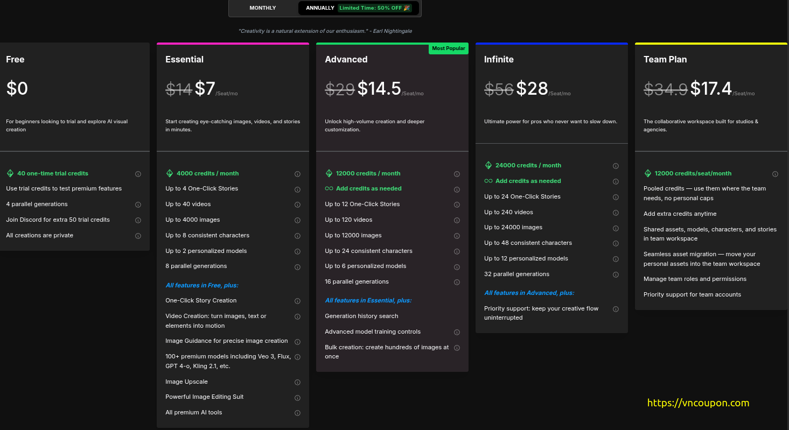Image resolution: width=789 pixels, height=430 pixels.
Task: Click Join Discord for extra 50 trial credits
Action: click(58, 220)
